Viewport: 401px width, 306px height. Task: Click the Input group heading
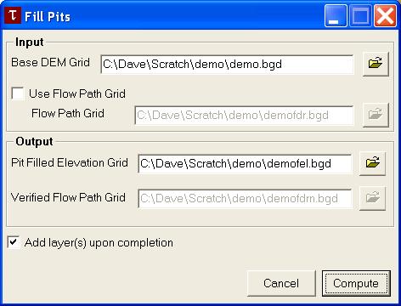pos(30,42)
